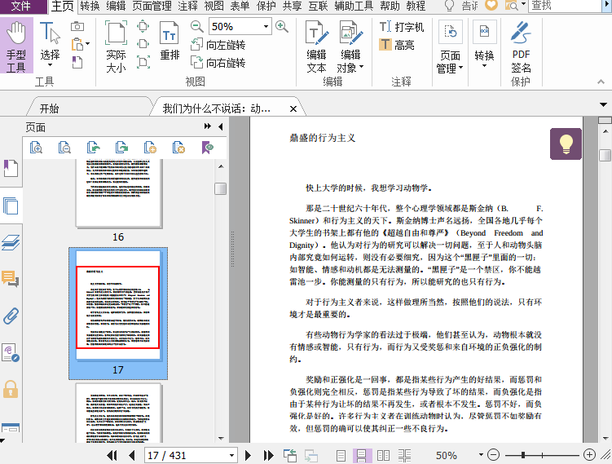
Task: Open the Comment (注释) ribbon tab
Action: pyautogui.click(x=187, y=6)
